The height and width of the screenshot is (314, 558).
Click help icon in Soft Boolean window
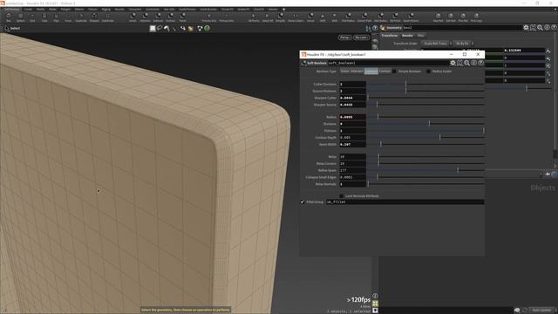480,63
